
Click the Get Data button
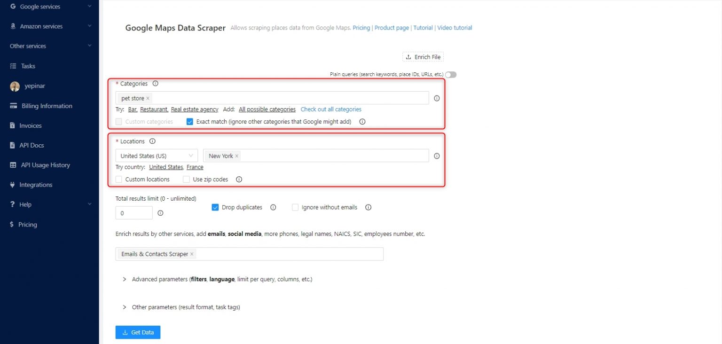138,332
